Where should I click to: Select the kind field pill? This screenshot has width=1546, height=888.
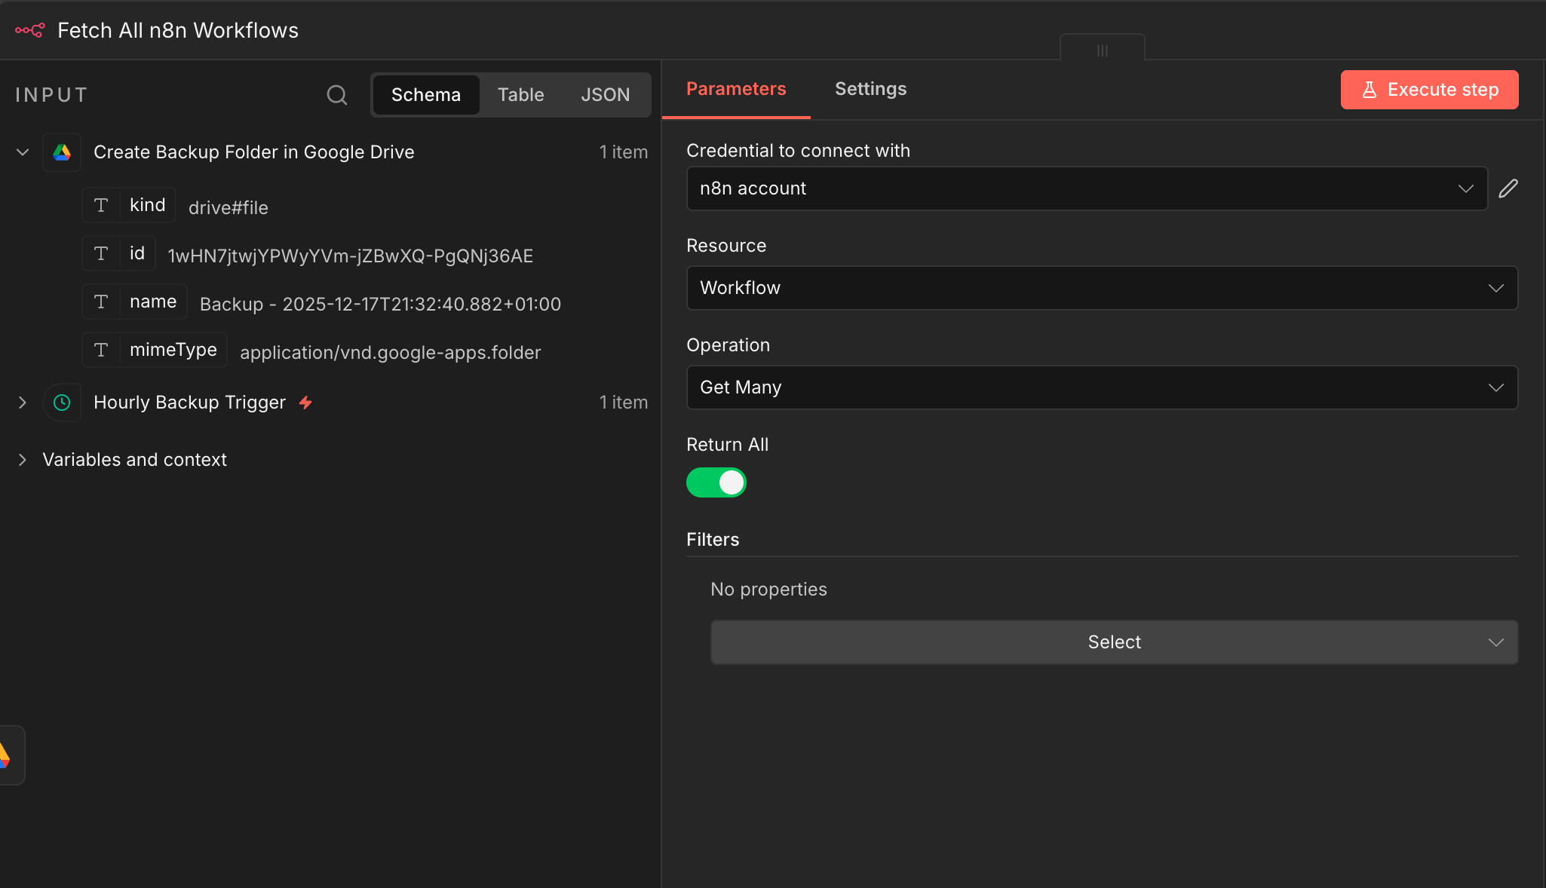point(129,205)
